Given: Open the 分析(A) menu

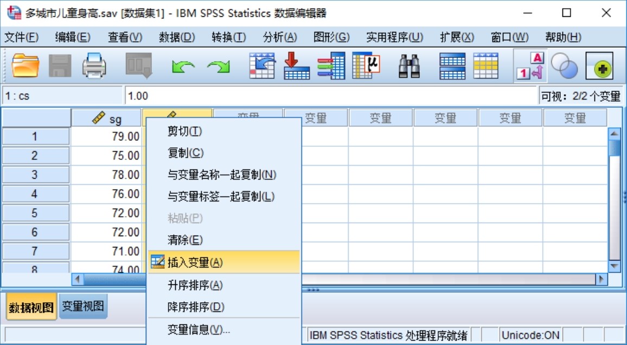Looking at the screenshot, I should (x=280, y=37).
